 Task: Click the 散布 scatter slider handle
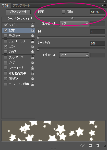click(x=72, y=18)
